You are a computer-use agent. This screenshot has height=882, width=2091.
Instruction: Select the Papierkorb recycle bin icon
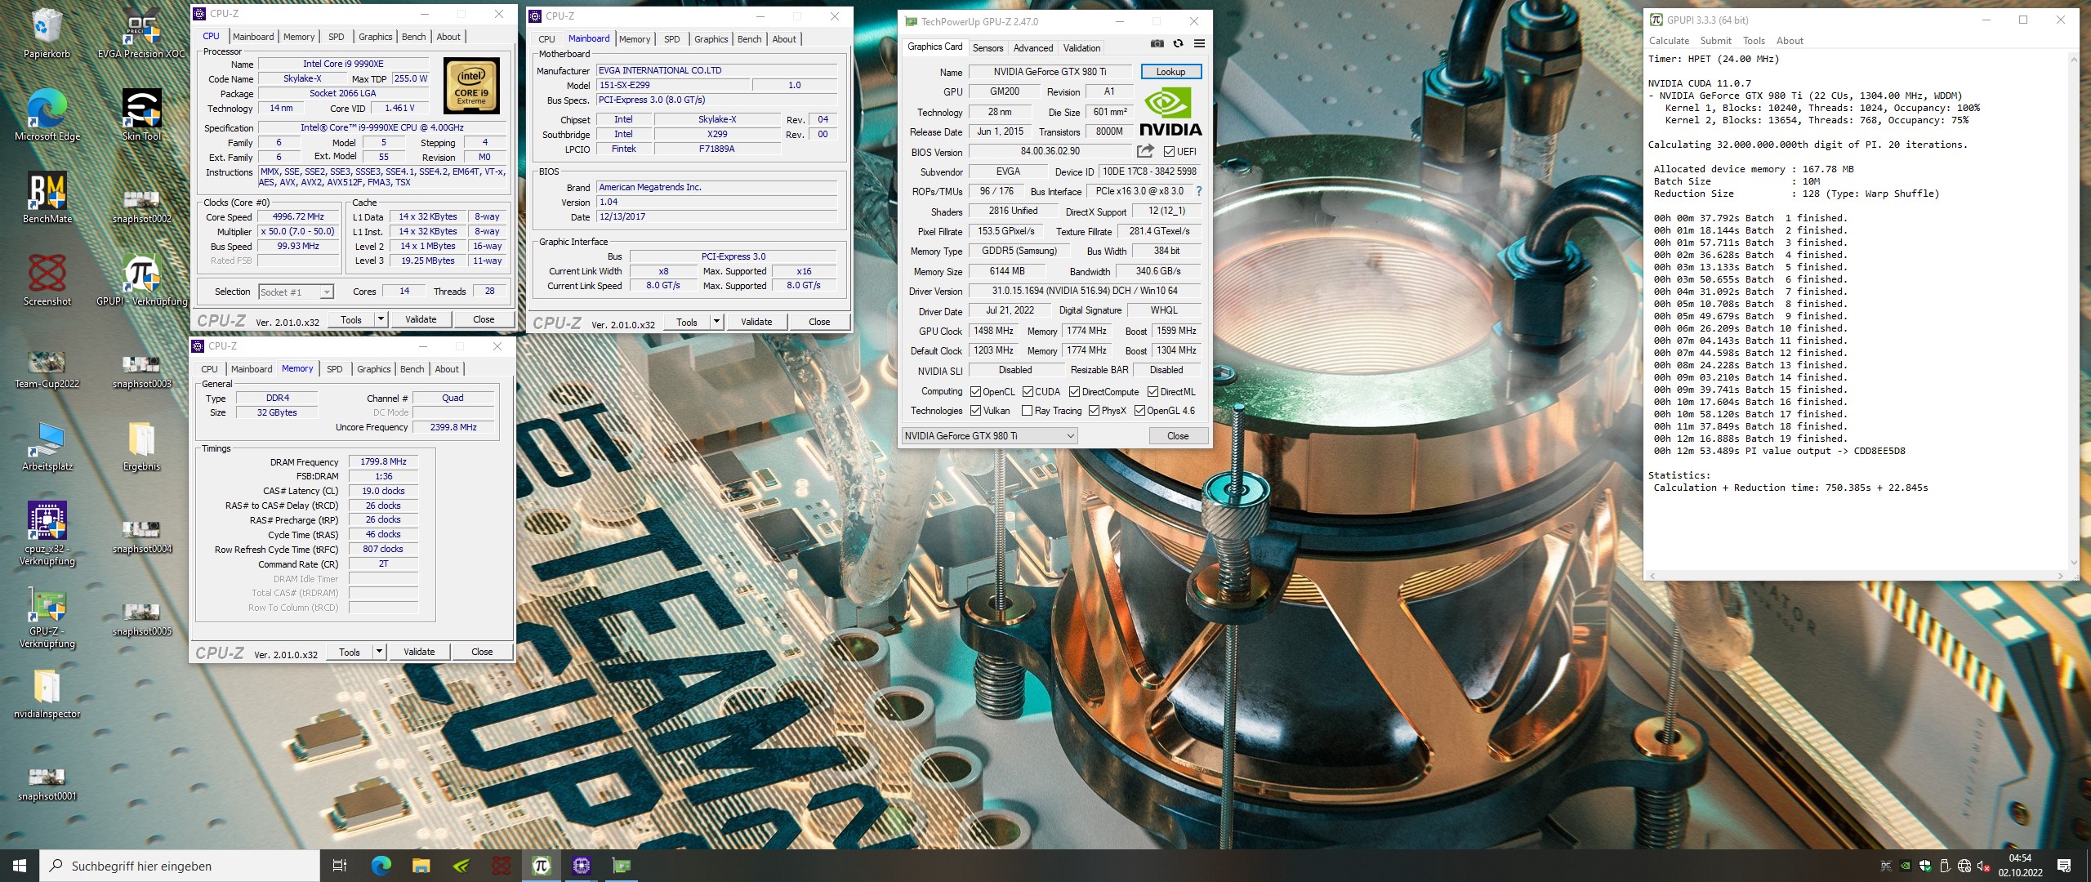coord(47,34)
